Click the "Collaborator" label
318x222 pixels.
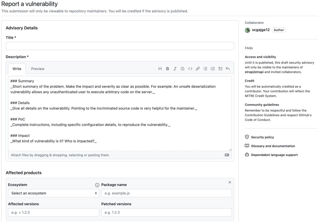click(254, 23)
